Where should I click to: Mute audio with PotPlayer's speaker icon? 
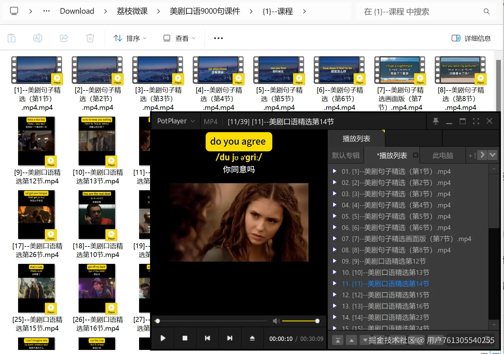click(x=276, y=321)
